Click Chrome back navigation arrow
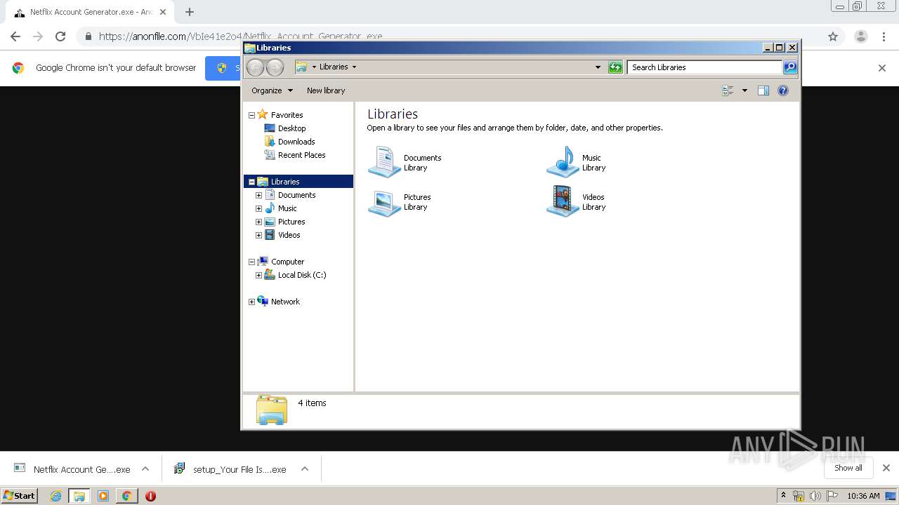This screenshot has width=899, height=505. tap(15, 36)
